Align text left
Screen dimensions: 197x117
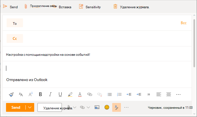159,94
